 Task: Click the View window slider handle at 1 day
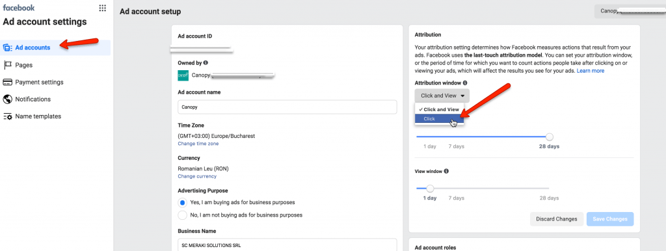(430, 189)
